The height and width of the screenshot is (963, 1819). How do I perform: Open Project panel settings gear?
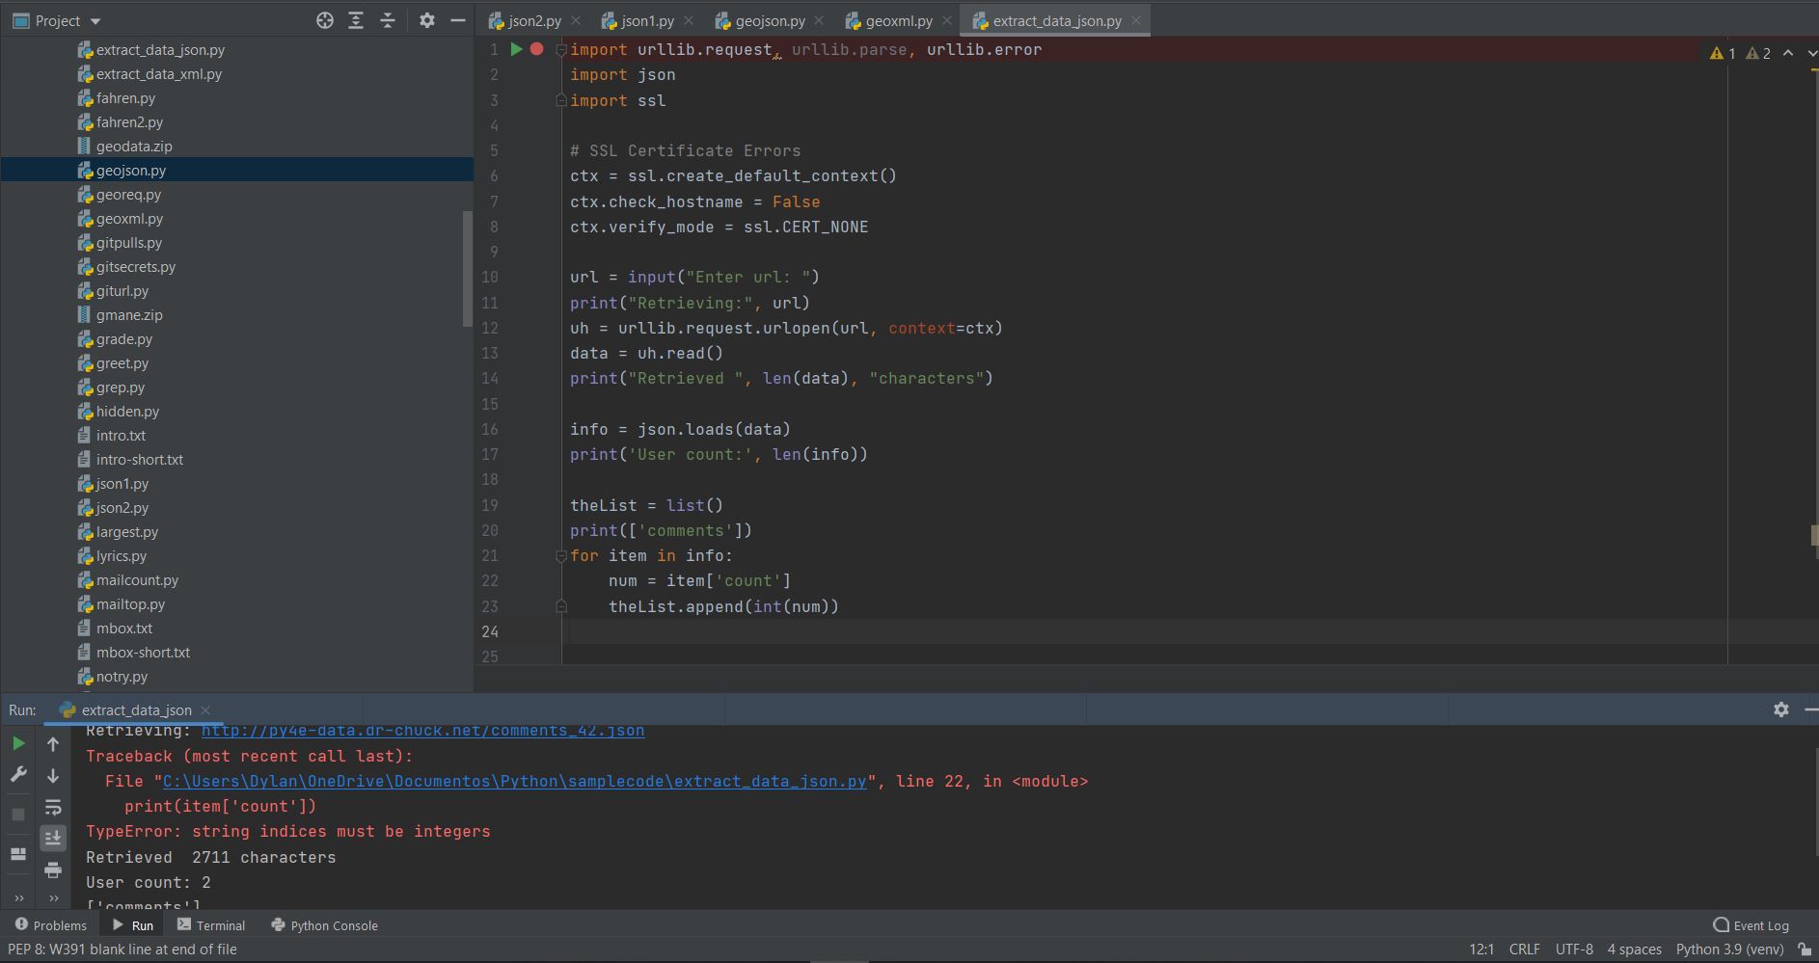point(427,20)
